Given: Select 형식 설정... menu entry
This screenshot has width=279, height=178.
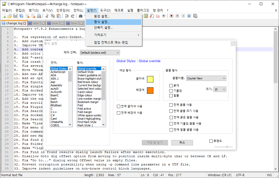Looking at the screenshot, I should pos(114,22).
